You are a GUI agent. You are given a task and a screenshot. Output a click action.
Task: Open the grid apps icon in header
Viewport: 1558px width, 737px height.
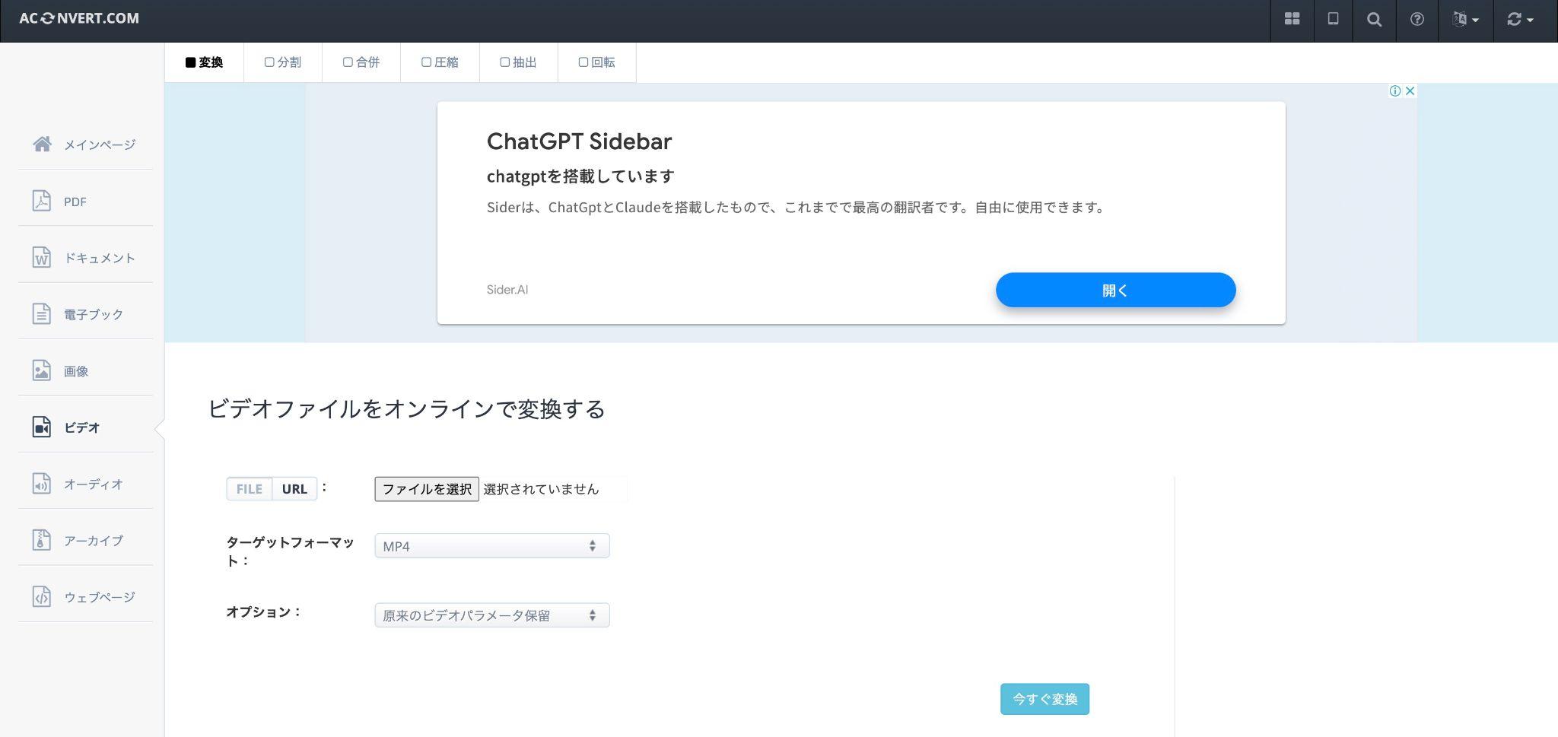coord(1292,19)
